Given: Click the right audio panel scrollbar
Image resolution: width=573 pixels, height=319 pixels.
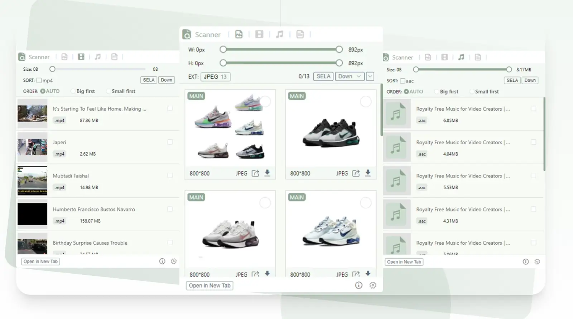Looking at the screenshot, I should tap(544, 134).
